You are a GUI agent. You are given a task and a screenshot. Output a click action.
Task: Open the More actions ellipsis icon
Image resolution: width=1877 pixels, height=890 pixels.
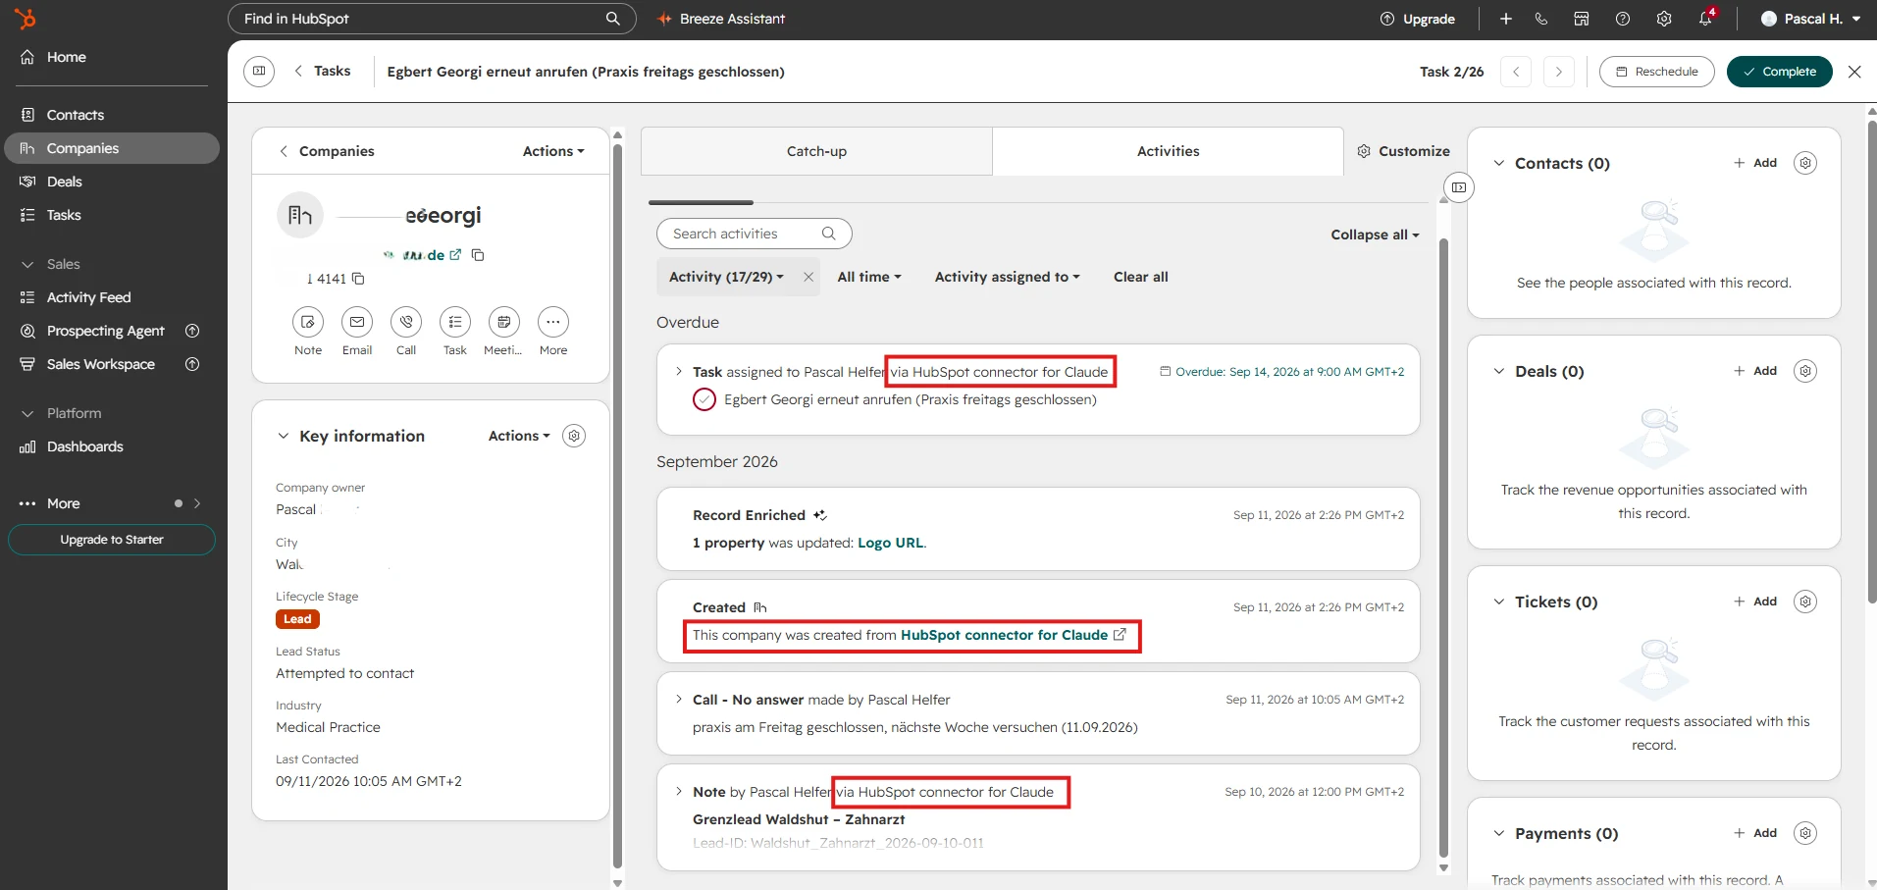click(553, 322)
